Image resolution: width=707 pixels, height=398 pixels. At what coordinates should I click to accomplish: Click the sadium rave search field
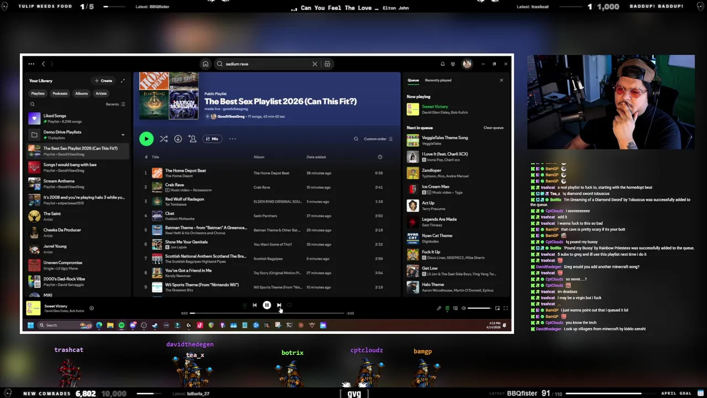tap(268, 64)
